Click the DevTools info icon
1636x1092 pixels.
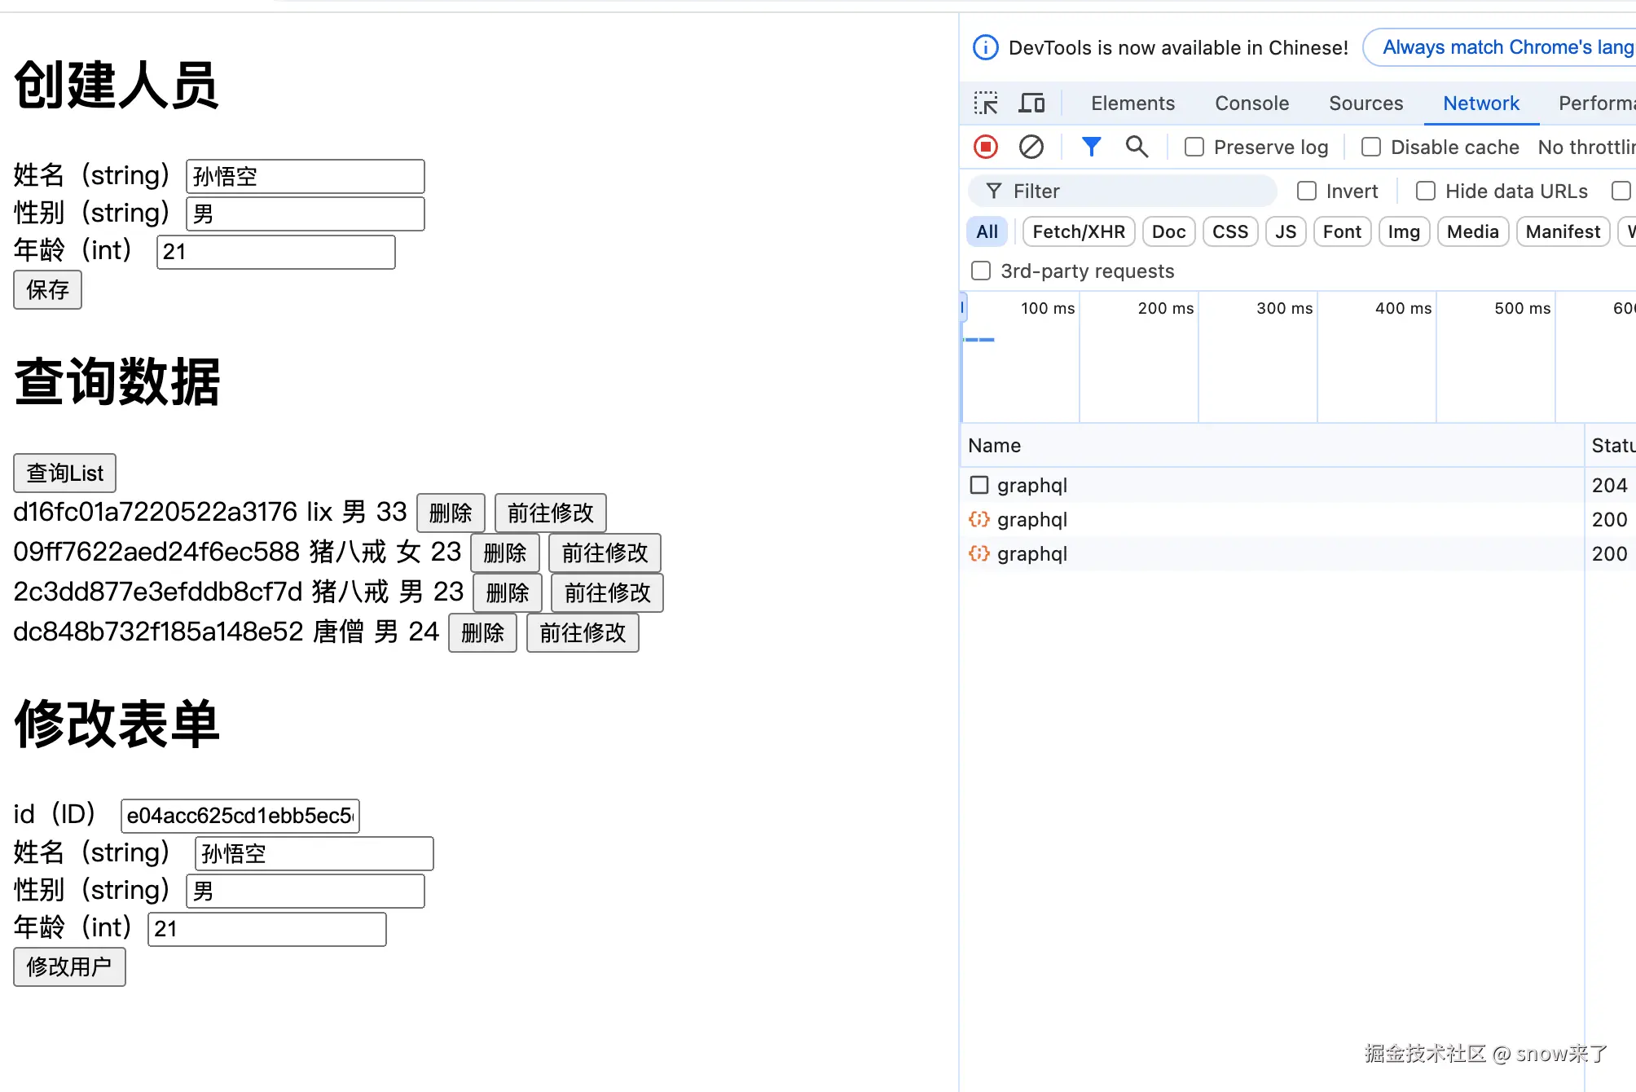pos(985,47)
